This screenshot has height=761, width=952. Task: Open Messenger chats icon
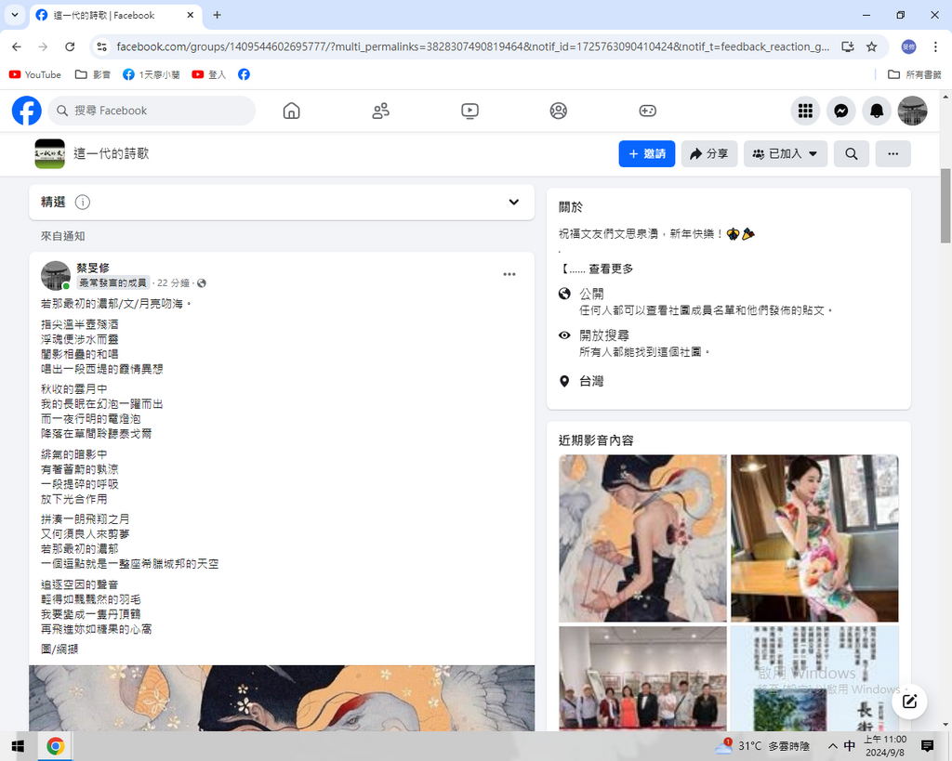pos(840,111)
